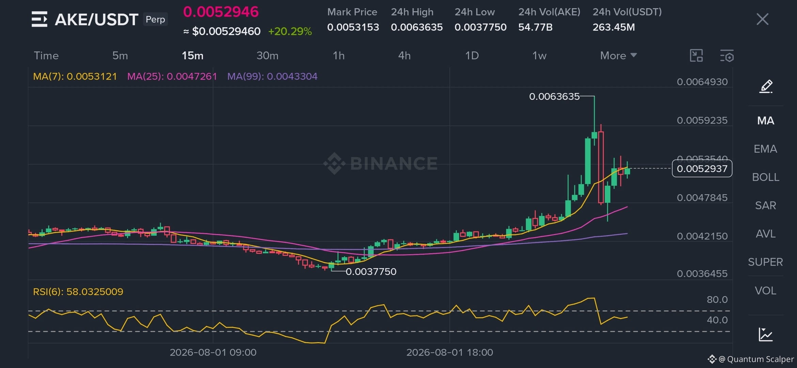Viewport: 797px width, 368px height.
Task: Enable the AVL indicator
Action: click(766, 234)
